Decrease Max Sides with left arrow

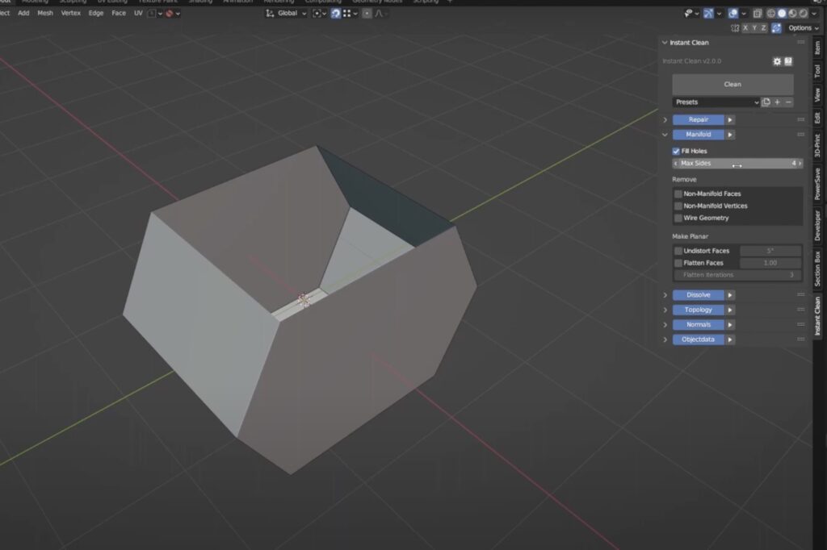pos(676,164)
